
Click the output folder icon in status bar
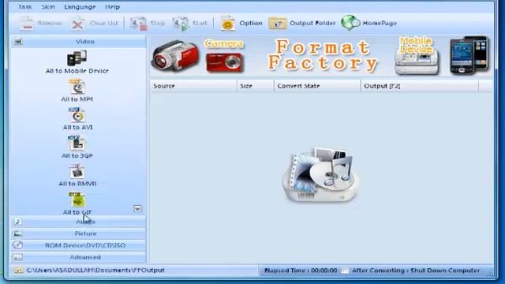coord(19,270)
